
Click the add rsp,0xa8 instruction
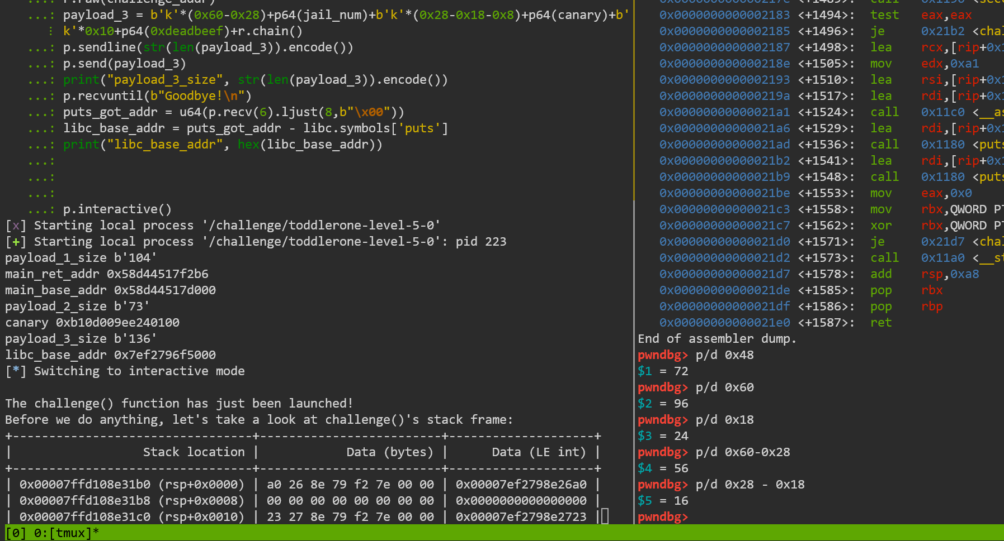pyautogui.click(x=819, y=274)
